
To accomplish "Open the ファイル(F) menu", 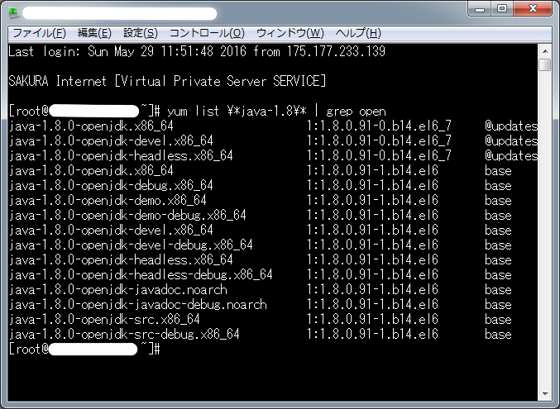I will 39,33.
